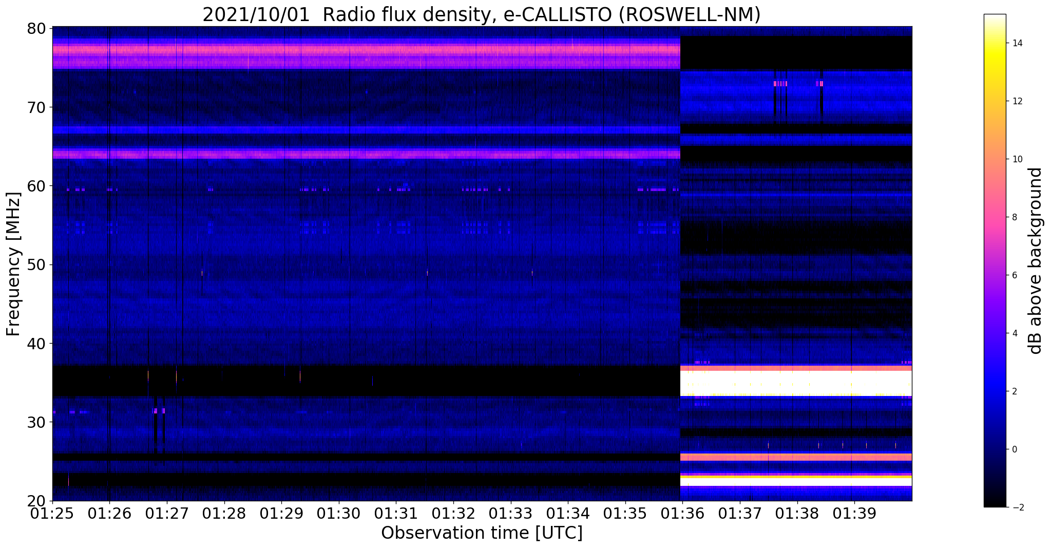
Task: Click the 01:37 time tick label
Action: click(740, 513)
